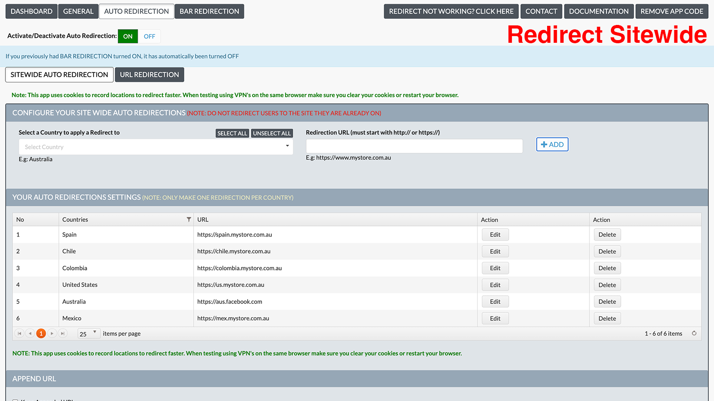Refresh the redirections table
The width and height of the screenshot is (714, 401).
694,333
